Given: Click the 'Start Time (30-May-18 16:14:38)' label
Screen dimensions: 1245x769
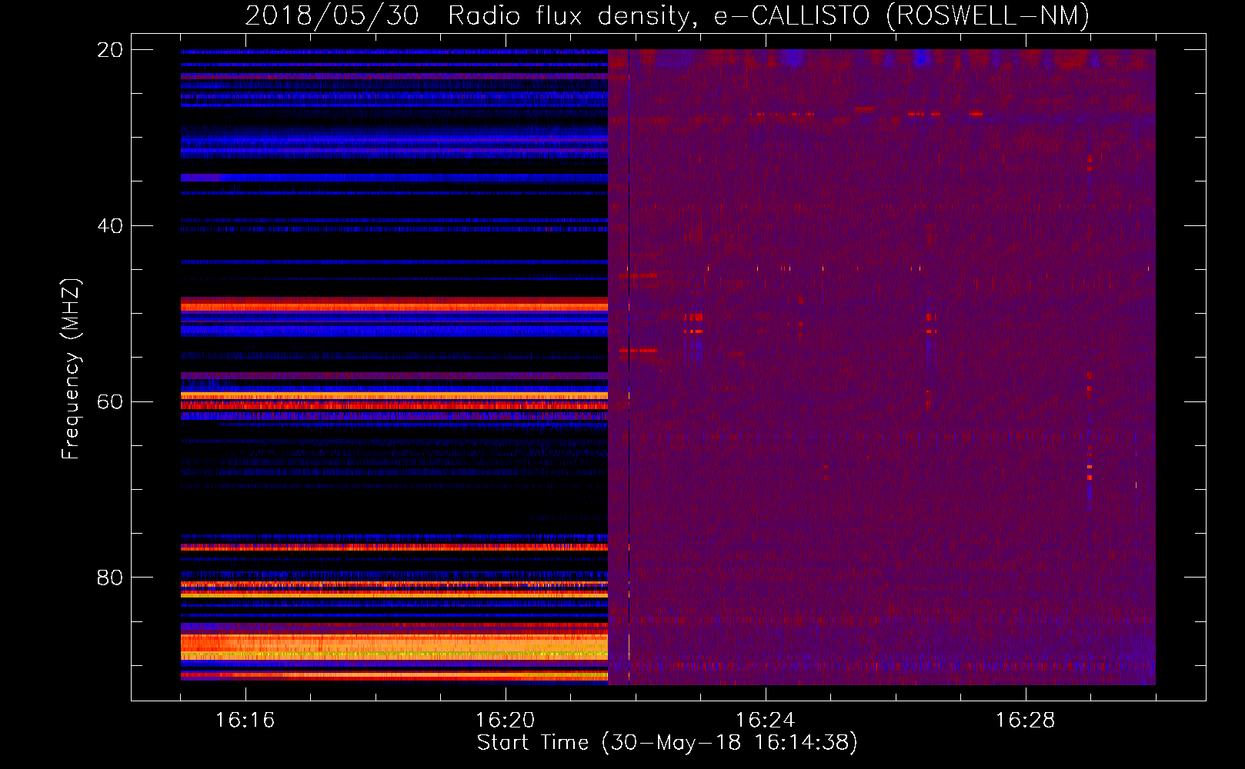Looking at the screenshot, I should [667, 743].
